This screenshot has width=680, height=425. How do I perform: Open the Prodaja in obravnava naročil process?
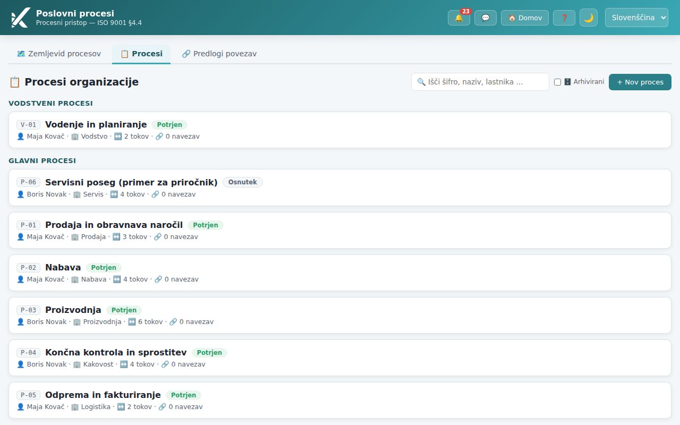tap(340, 230)
